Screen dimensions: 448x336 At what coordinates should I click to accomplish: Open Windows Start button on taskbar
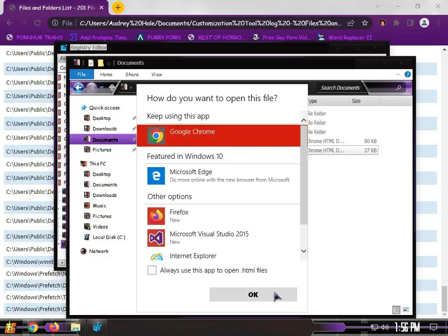coord(10,327)
